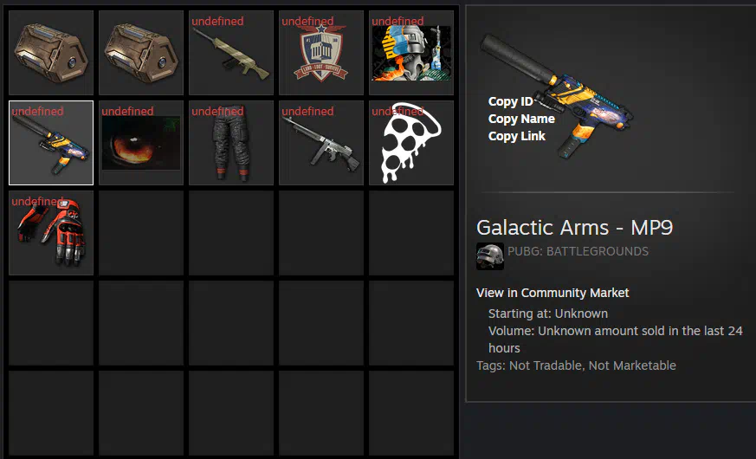Click the PUBG: BATTLEGROUNDS game name
This screenshot has width=756, height=459.
click(x=578, y=251)
